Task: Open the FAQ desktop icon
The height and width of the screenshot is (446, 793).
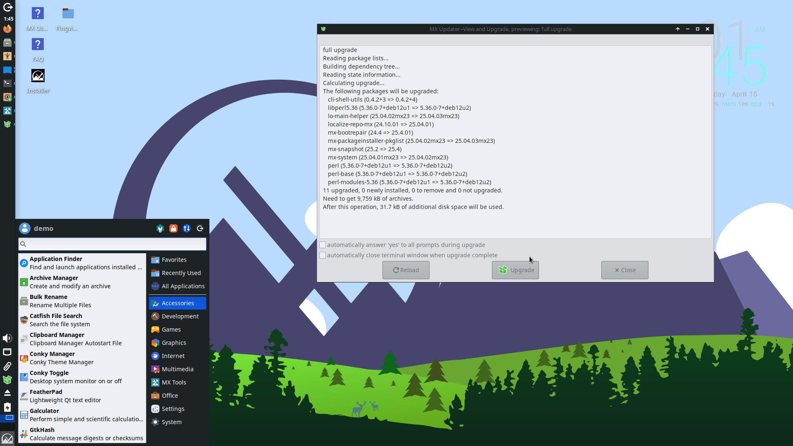Action: pos(38,50)
